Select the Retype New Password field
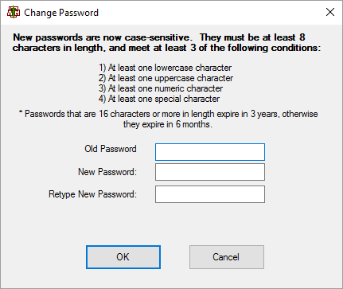343x289 pixels. point(210,194)
